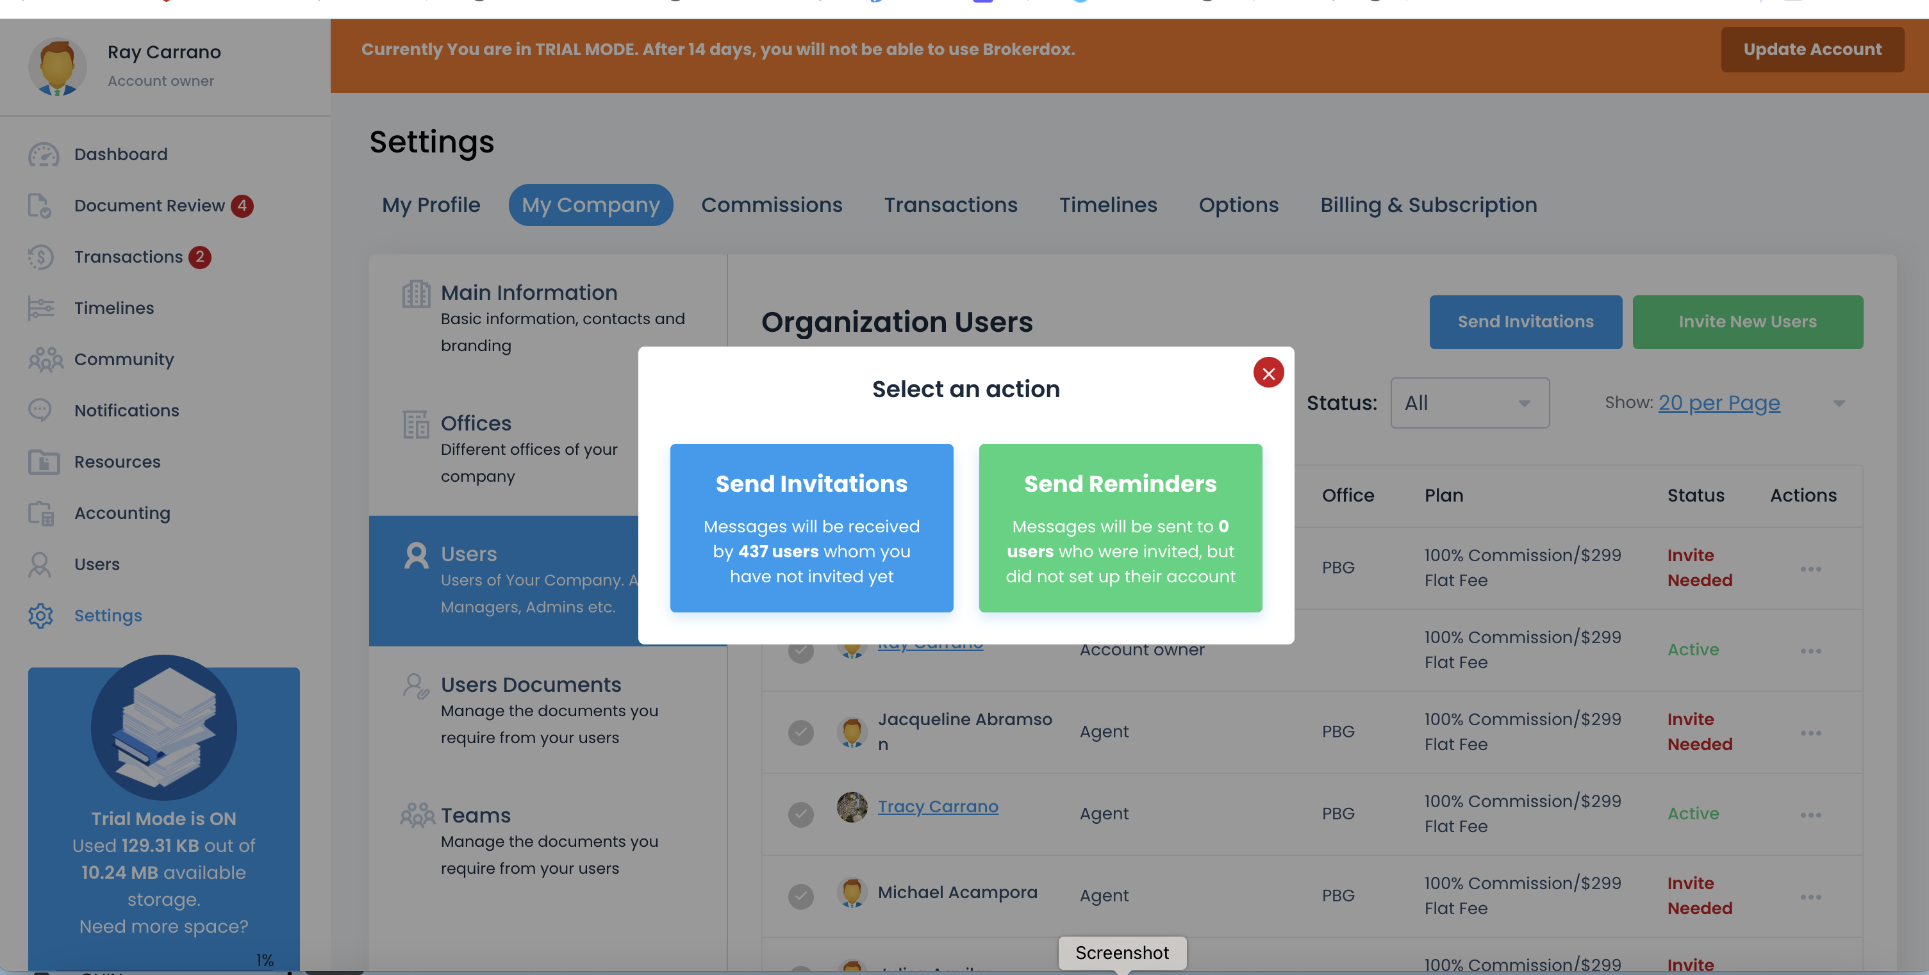Screen dimensions: 1929x975
Task: Close the Select an action dialog
Action: [x=1268, y=373]
